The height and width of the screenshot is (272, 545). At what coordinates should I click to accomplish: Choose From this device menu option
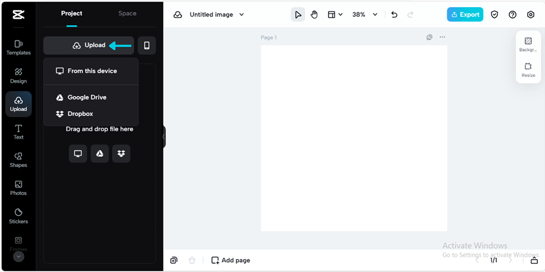point(91,71)
